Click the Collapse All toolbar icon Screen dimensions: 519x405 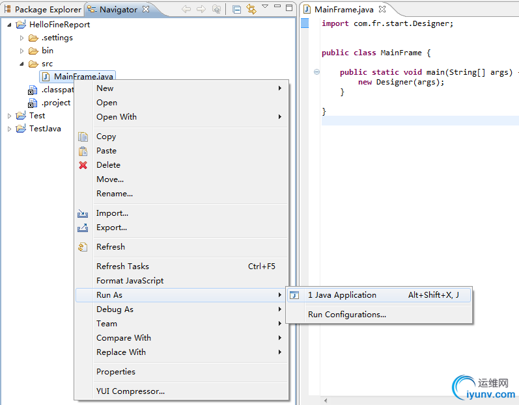pos(236,10)
